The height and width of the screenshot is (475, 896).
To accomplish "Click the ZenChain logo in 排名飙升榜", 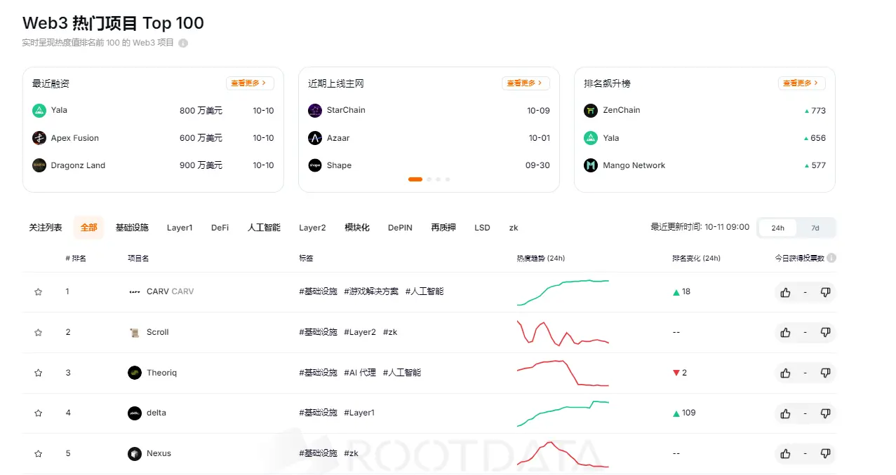I will (x=590, y=110).
